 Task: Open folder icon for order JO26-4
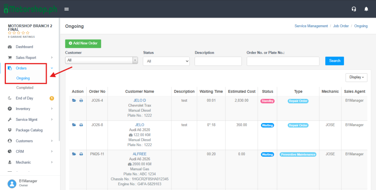[74, 101]
